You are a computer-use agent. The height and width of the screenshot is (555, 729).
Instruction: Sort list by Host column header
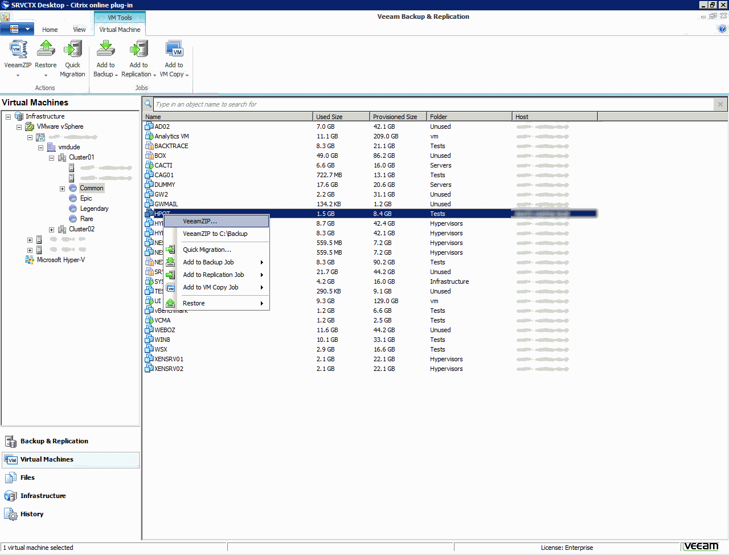pyautogui.click(x=555, y=117)
